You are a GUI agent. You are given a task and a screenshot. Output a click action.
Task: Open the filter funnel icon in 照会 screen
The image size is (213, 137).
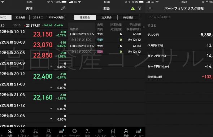point(140,9)
